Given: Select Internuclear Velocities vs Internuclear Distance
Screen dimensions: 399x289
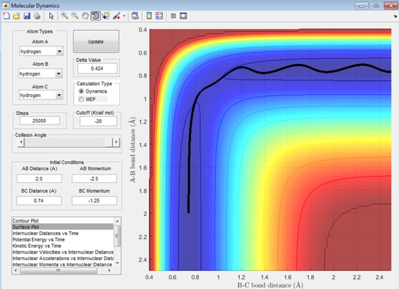Looking at the screenshot, I should [63, 252].
